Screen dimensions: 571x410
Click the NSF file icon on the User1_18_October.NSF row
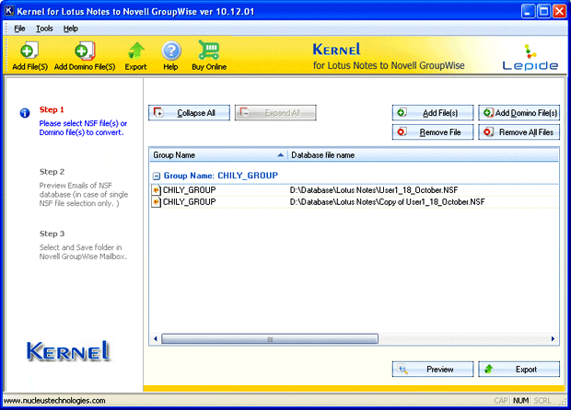point(157,190)
